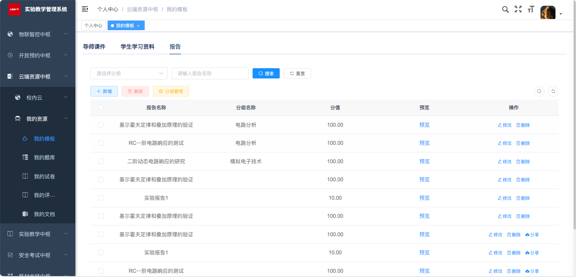The width and height of the screenshot is (576, 277).
Task: Open search via top-right magnifier icon
Action: (x=505, y=9)
